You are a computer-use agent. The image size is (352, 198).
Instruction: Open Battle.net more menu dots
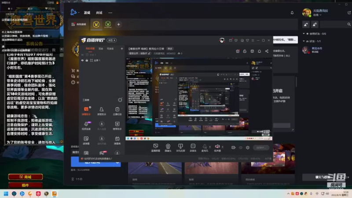point(110,13)
